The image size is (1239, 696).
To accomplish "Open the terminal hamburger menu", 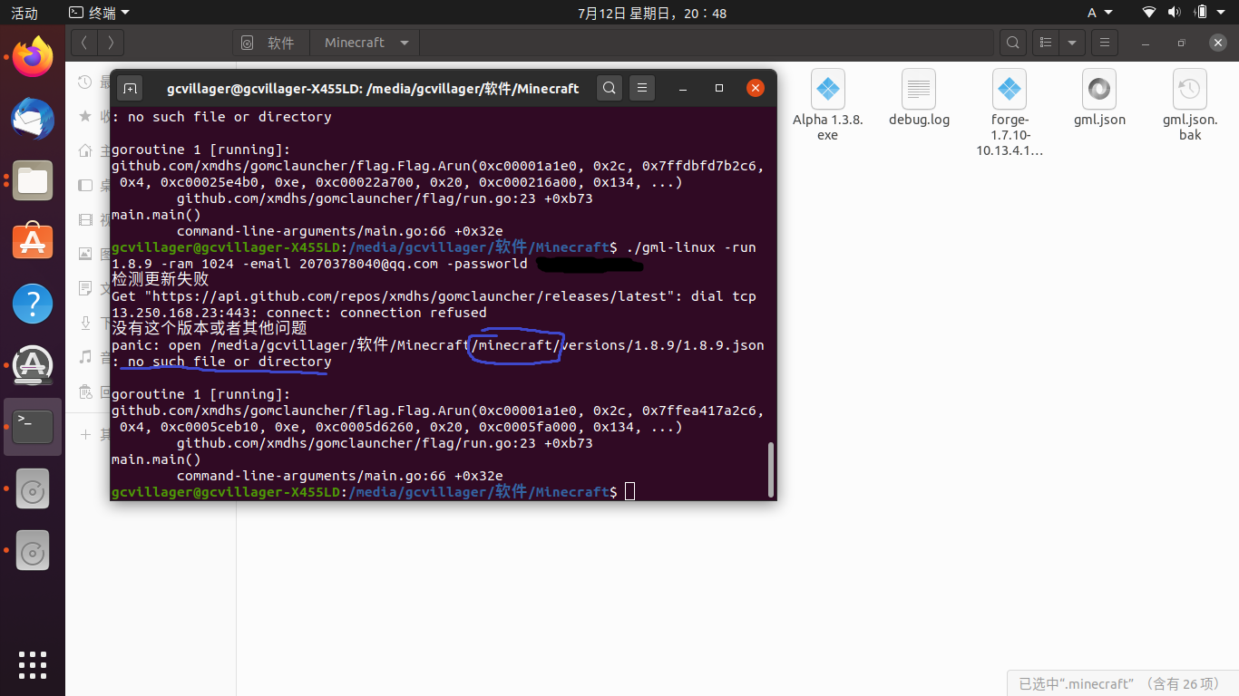I will [642, 88].
